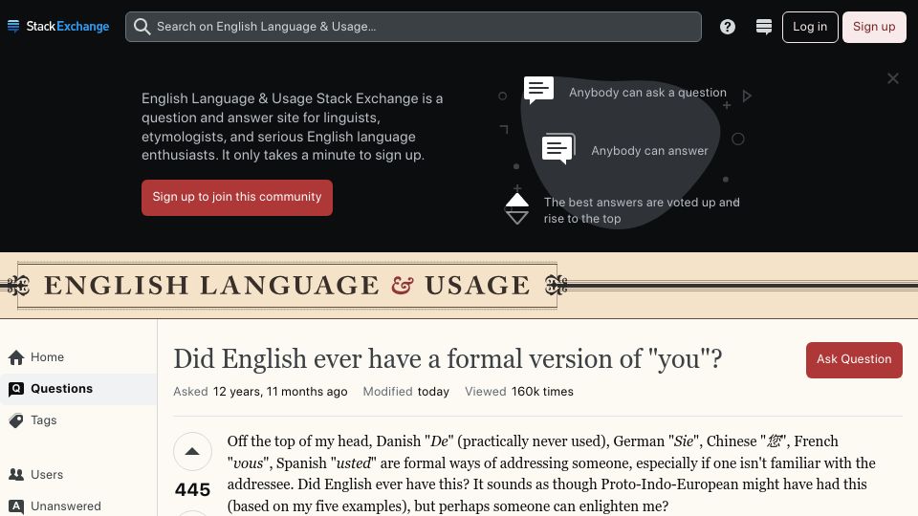918x516 pixels.
Task: Click the Users people icon
Action: [16, 475]
